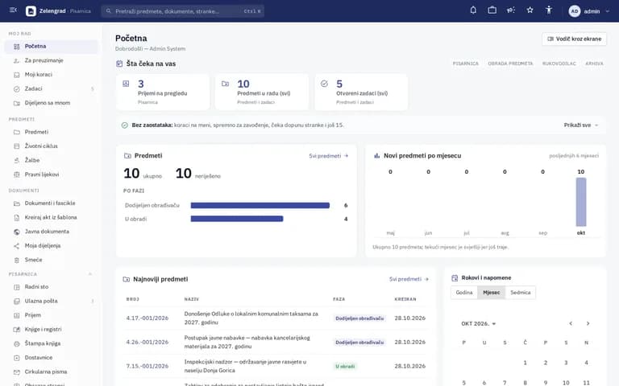Open Kreiraj akt iz šablona
619x386 pixels.
click(52, 217)
